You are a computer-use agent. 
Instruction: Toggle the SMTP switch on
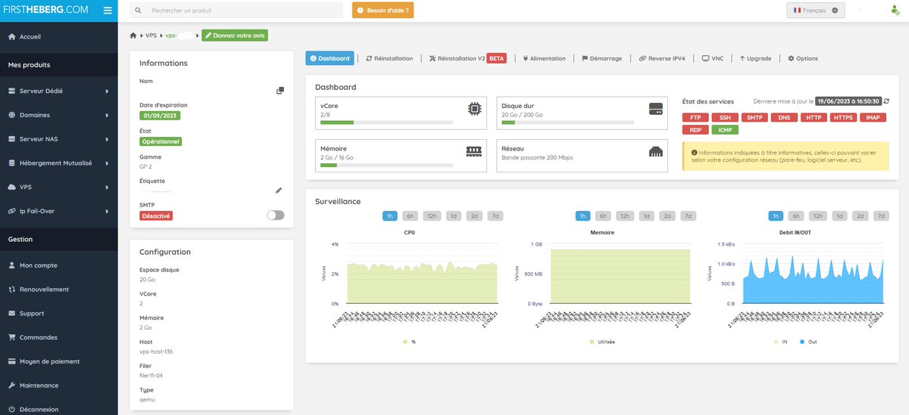tap(276, 215)
